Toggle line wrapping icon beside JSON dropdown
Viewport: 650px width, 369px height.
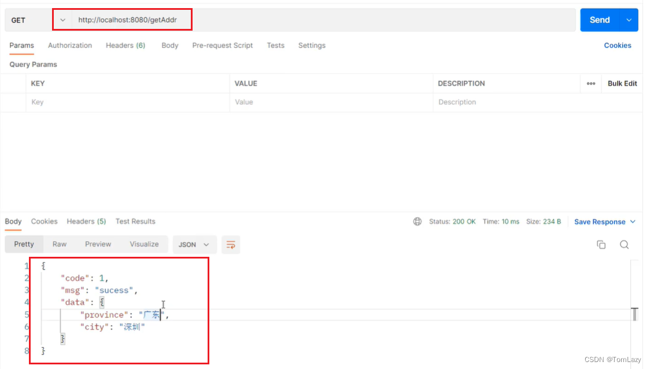pyautogui.click(x=231, y=245)
